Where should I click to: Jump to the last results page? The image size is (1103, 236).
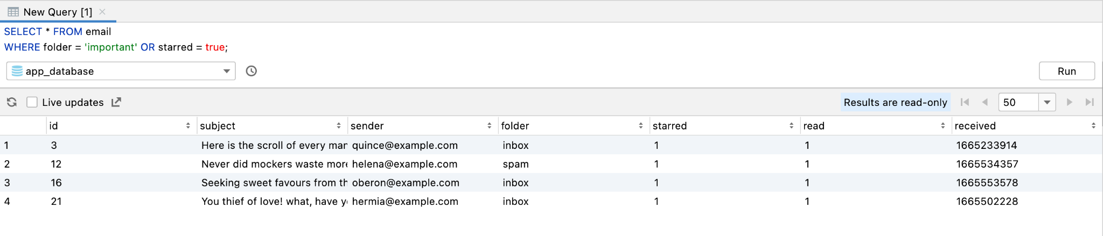tap(1090, 102)
